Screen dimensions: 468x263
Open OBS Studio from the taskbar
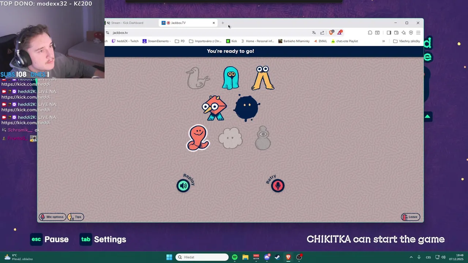pos(299,257)
